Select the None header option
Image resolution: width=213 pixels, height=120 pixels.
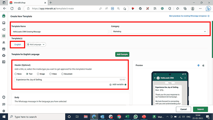pyautogui.click(x=18, y=74)
